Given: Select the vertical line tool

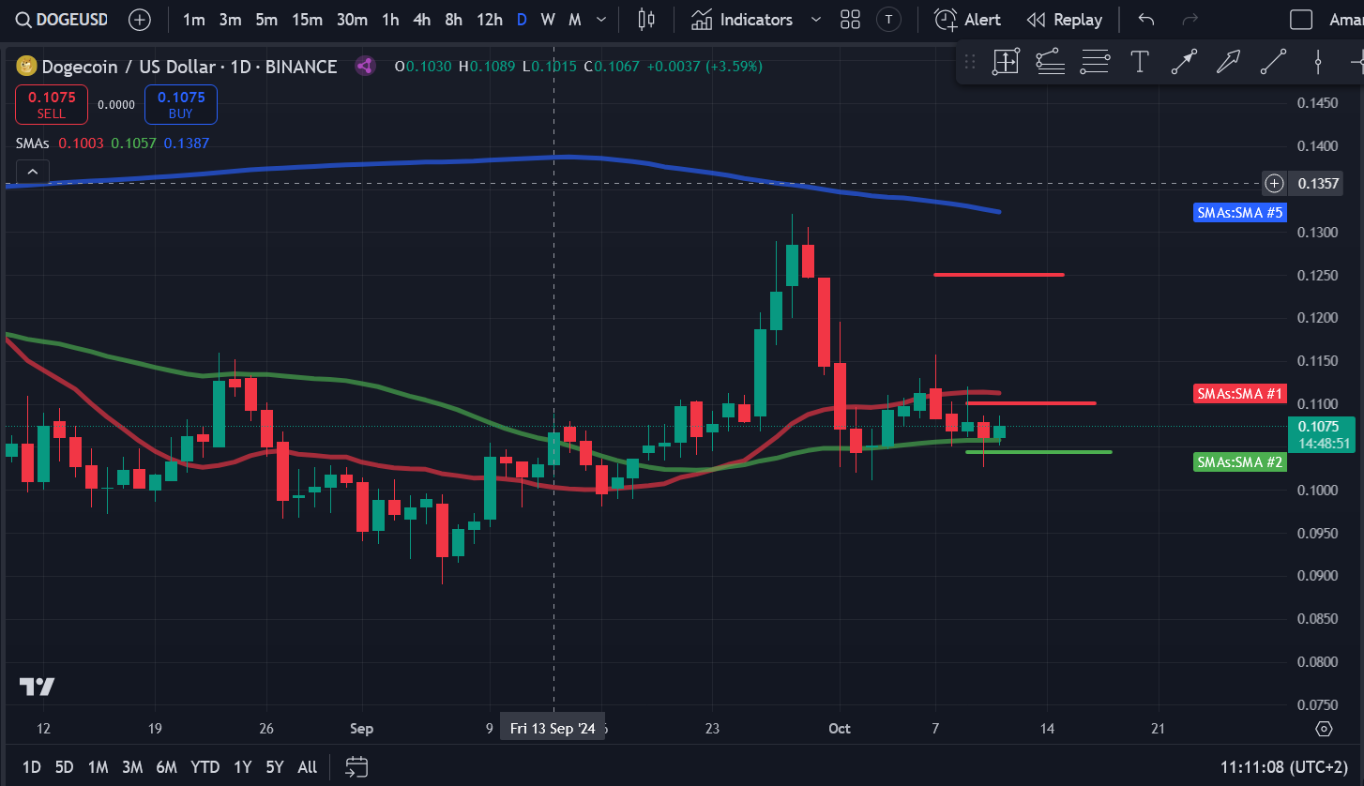Looking at the screenshot, I should [x=1318, y=63].
